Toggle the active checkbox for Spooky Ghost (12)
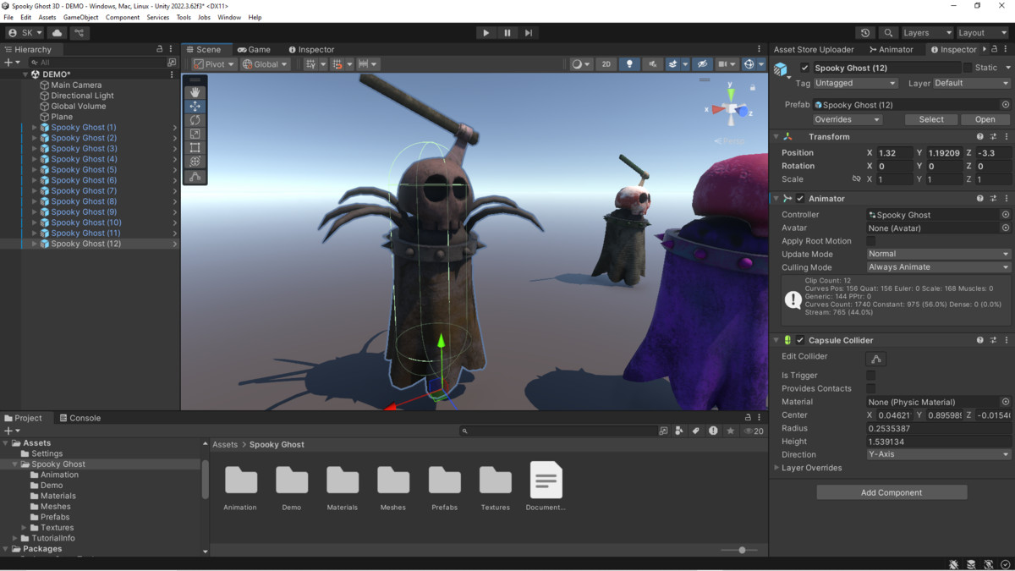Image resolution: width=1015 pixels, height=571 pixels. [804, 68]
